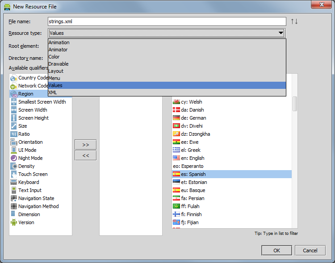Choose Layout from the resource type list
The height and width of the screenshot is (263, 335).
[56, 71]
